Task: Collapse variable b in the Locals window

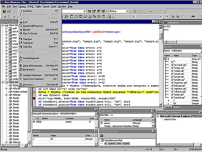Action: pos(166,59)
